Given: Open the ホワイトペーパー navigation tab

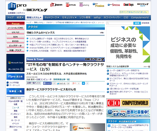Looking at the screenshot, I should (x=112, y=18).
